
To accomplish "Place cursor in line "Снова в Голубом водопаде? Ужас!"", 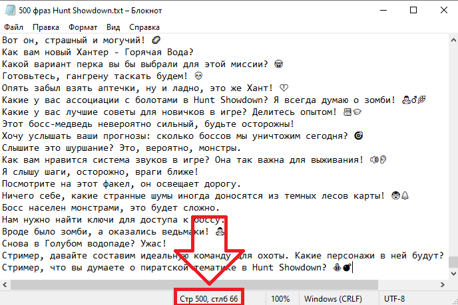I will (87, 244).
